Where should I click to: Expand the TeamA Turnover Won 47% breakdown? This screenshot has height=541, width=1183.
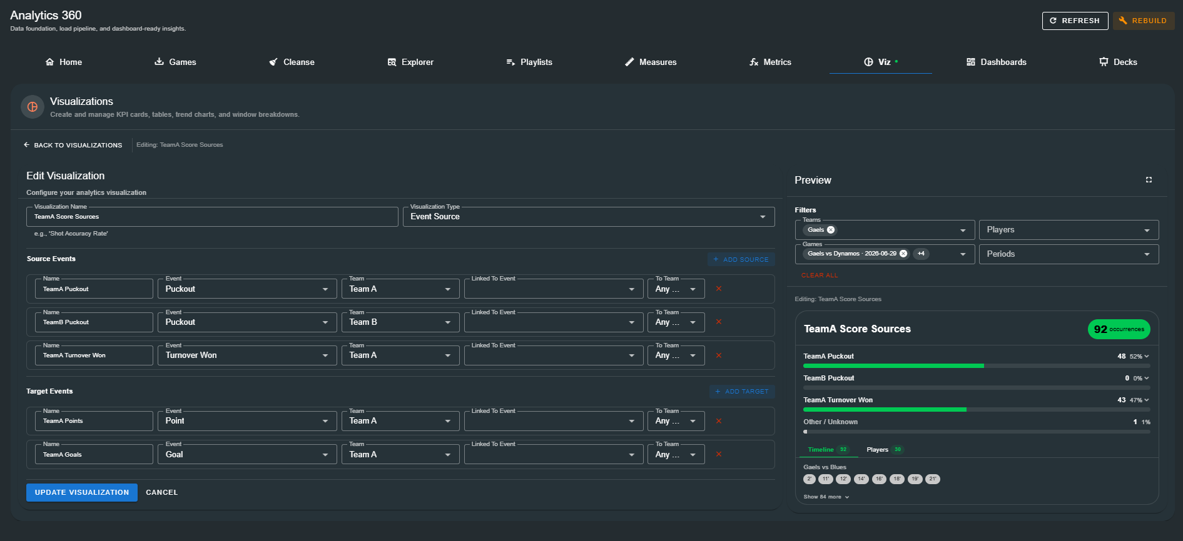1146,400
